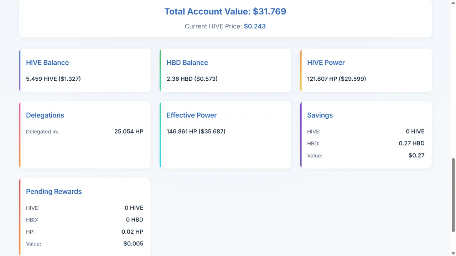Select the 2.36 HBD ($0.573) amount
Viewport: 456px width, 256px height.
point(192,79)
